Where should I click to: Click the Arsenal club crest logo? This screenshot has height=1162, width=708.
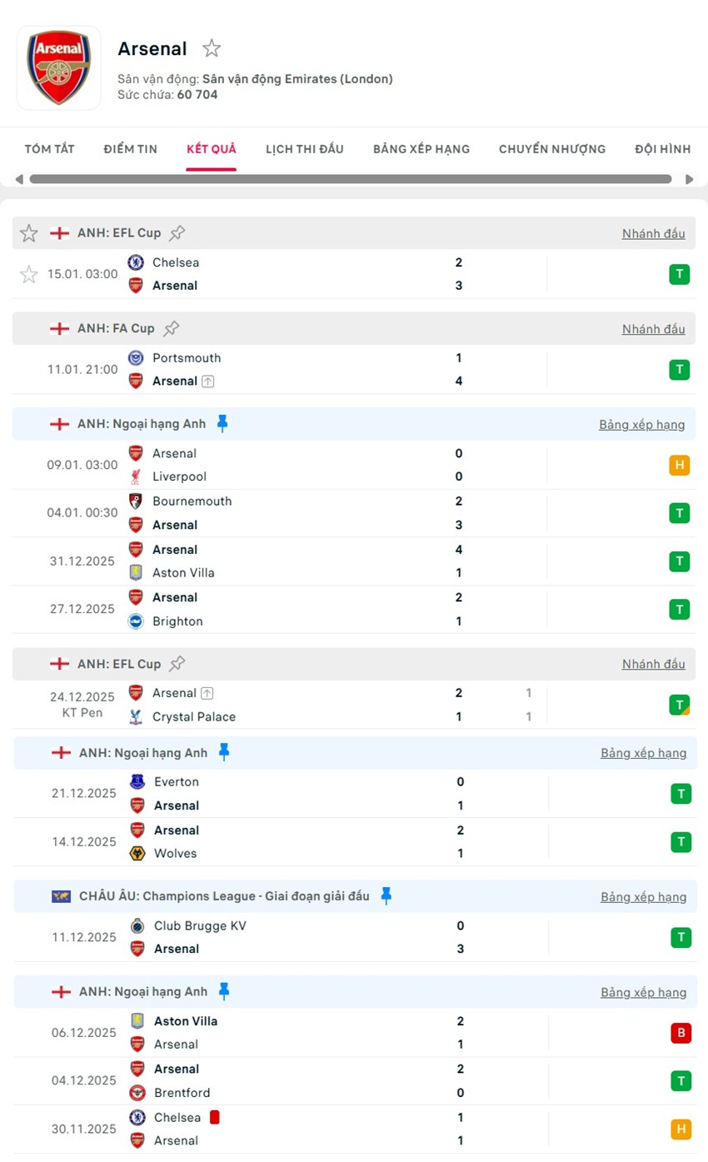58,68
